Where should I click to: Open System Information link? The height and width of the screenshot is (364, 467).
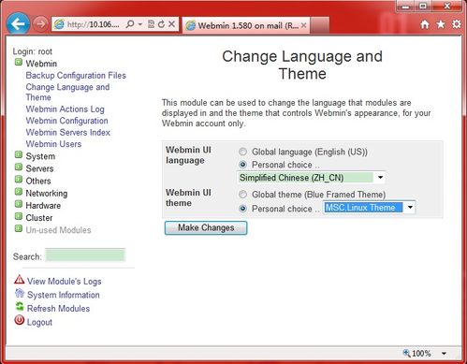64,295
